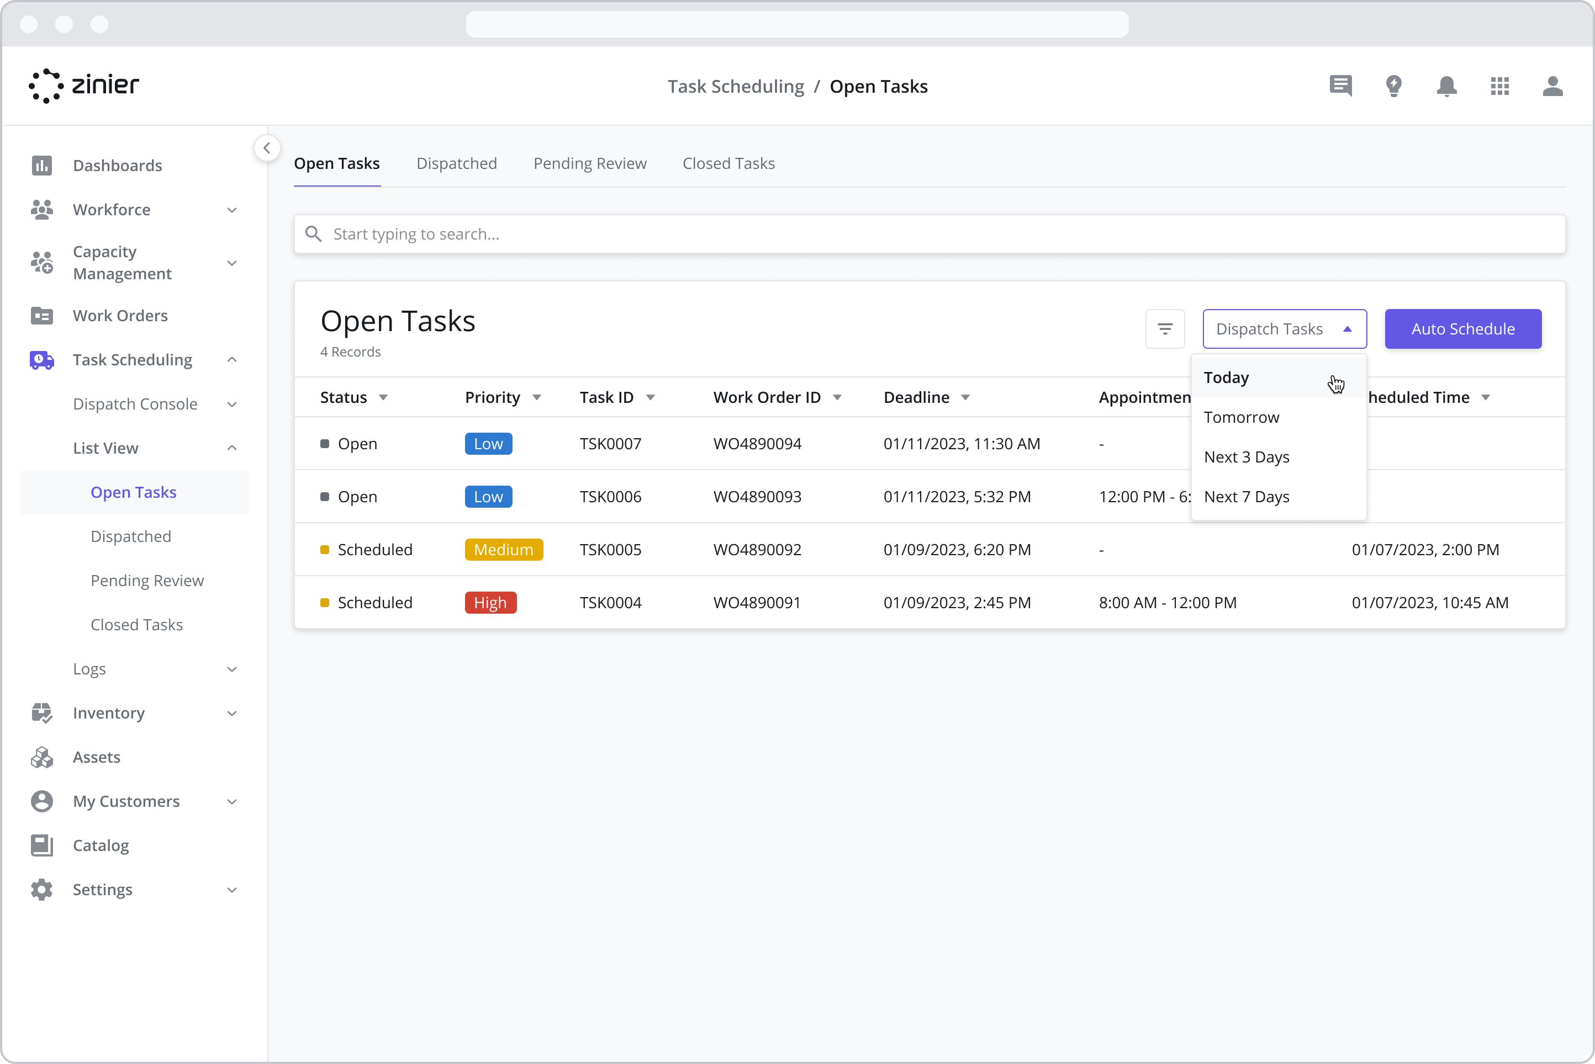Expand the Workforce menu chevron
The image size is (1595, 1064).
pyautogui.click(x=232, y=210)
